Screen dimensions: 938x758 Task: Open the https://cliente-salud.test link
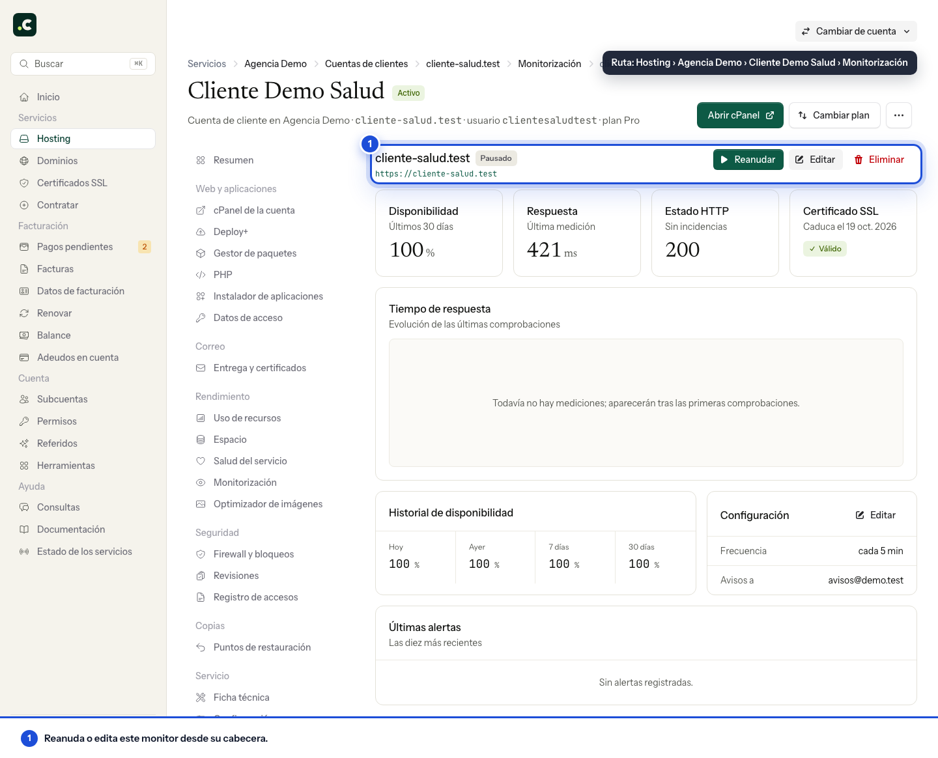coord(436,174)
